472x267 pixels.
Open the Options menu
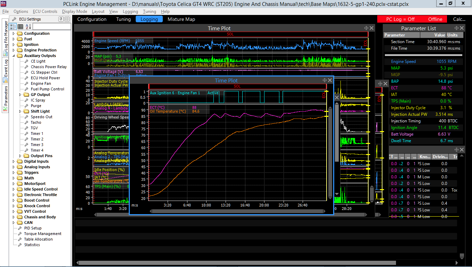pos(21,11)
